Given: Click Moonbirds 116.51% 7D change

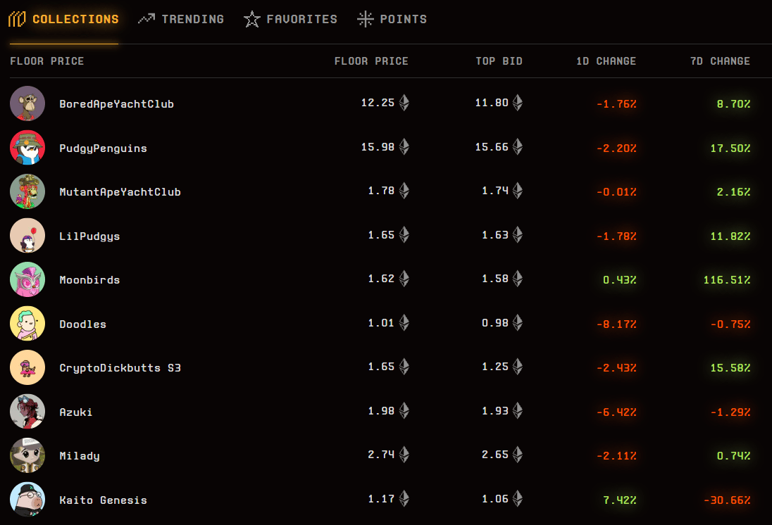Looking at the screenshot, I should [727, 280].
